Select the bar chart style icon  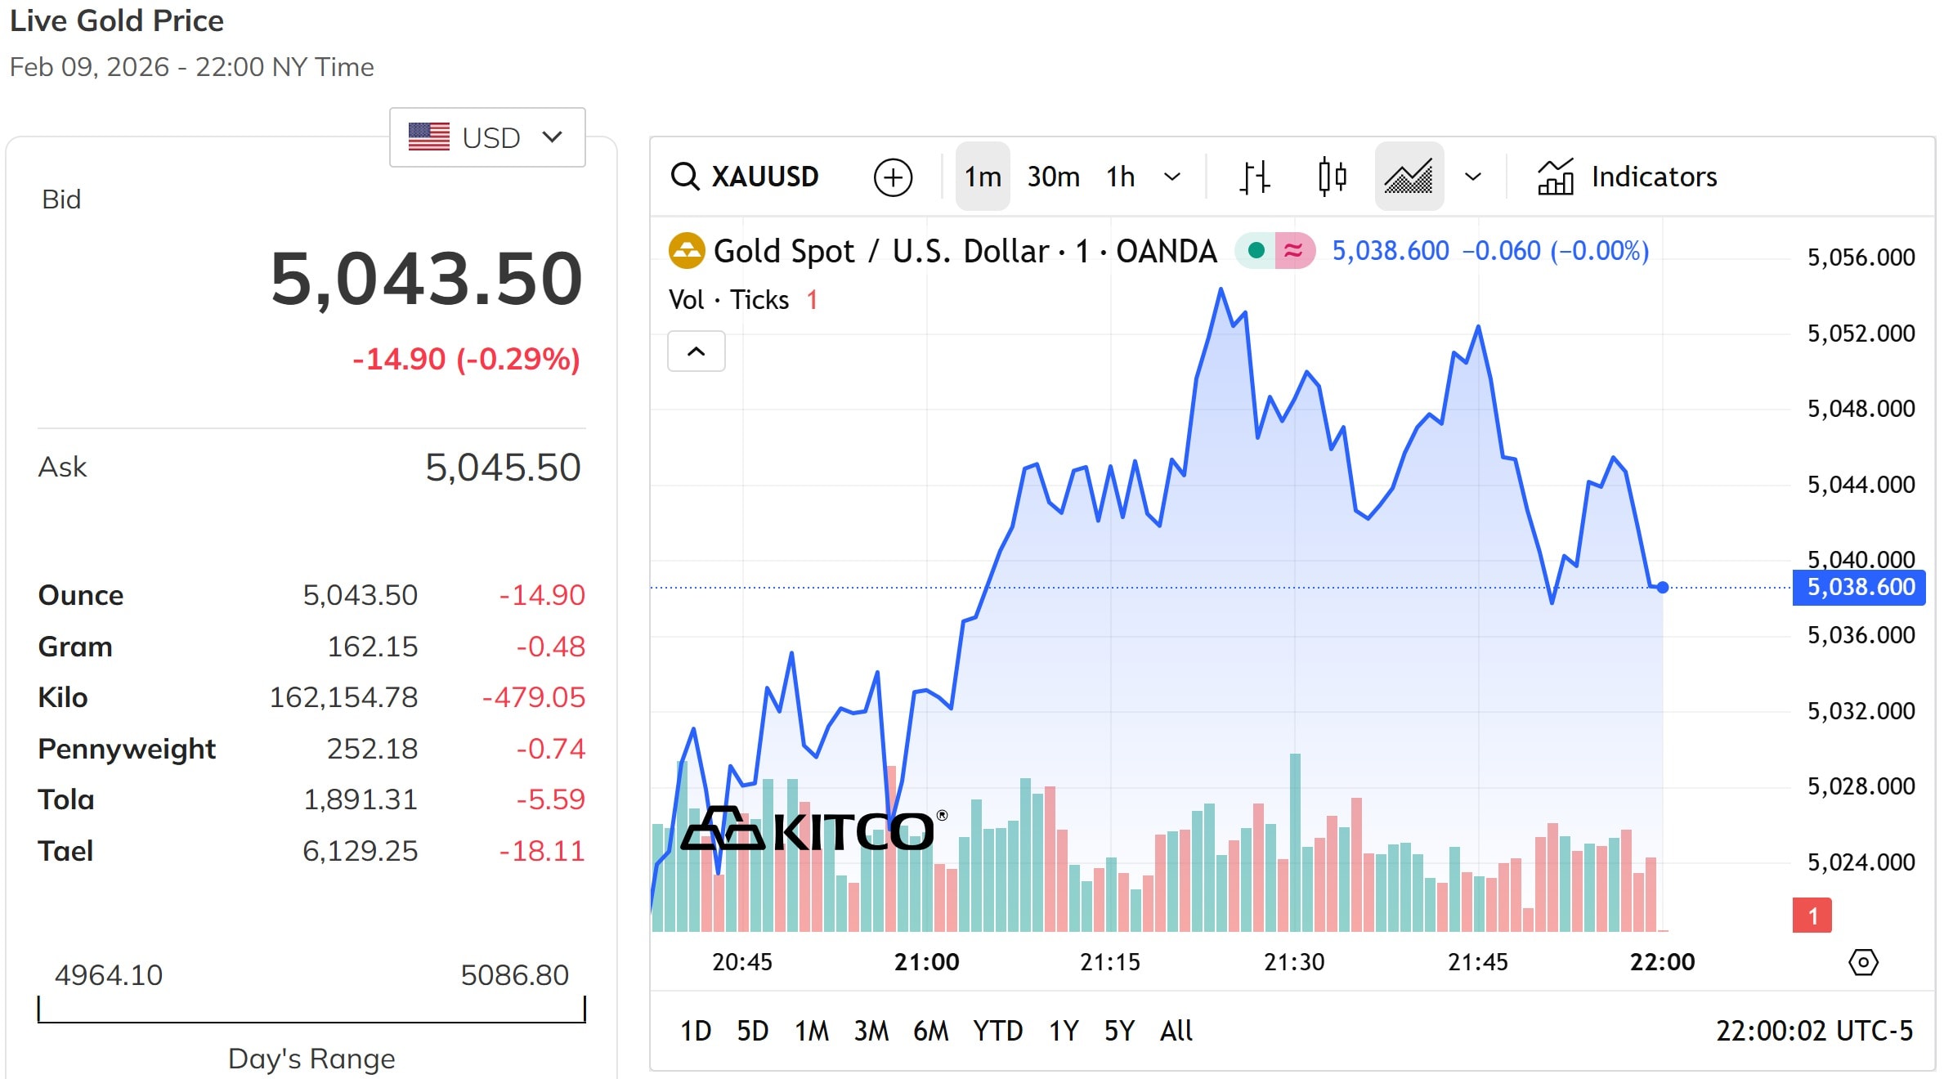[x=1254, y=177]
